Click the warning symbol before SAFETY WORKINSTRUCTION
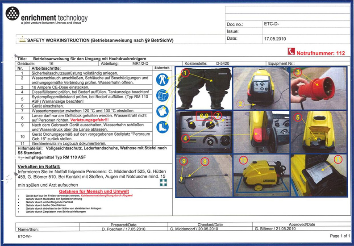 (x=21, y=39)
